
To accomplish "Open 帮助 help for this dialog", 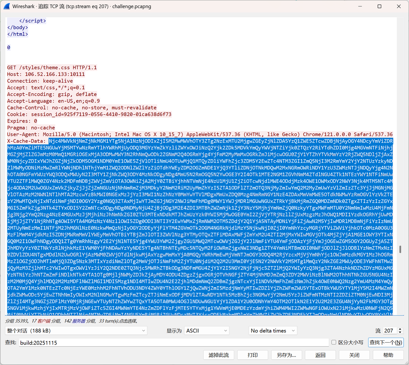I will click(x=388, y=355).
